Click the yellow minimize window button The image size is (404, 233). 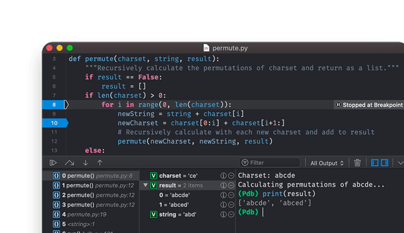tap(60, 48)
